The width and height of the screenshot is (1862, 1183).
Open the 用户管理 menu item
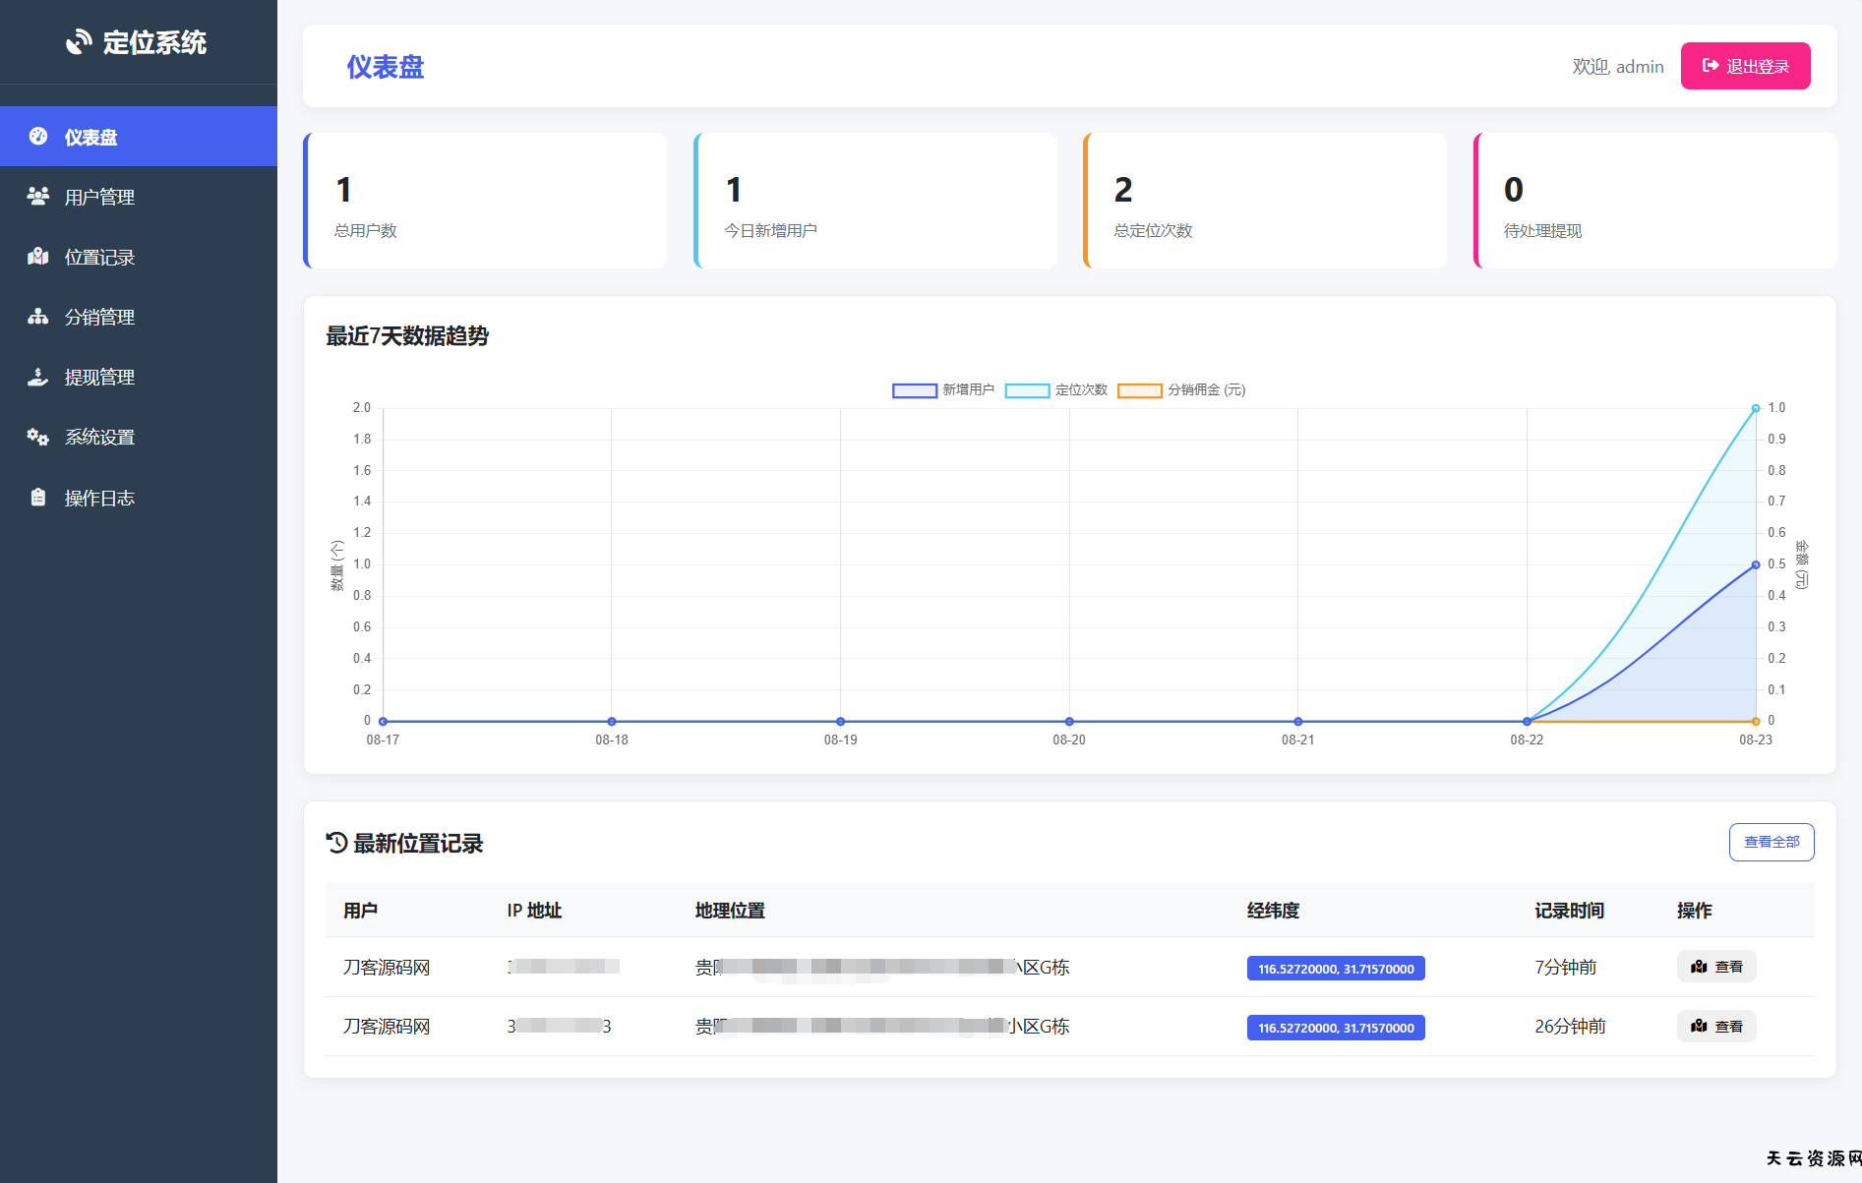click(x=98, y=197)
